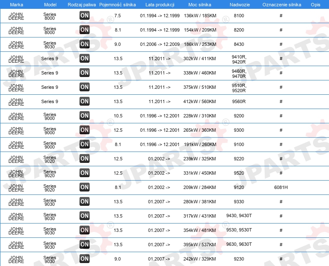The width and height of the screenshot is (329, 266).
Task: Click the ON fuel icon in the 8430 row
Action: click(x=85, y=44)
